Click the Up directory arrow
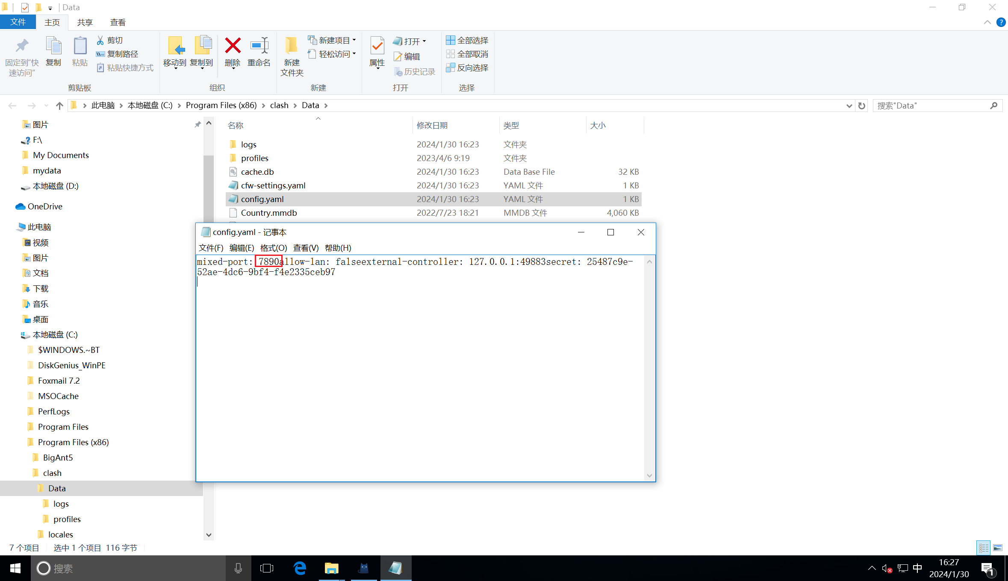The image size is (1008, 581). coord(59,106)
